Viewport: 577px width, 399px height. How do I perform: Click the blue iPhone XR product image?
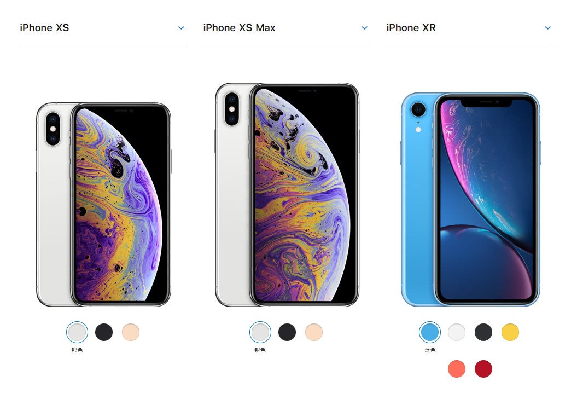[x=470, y=199]
